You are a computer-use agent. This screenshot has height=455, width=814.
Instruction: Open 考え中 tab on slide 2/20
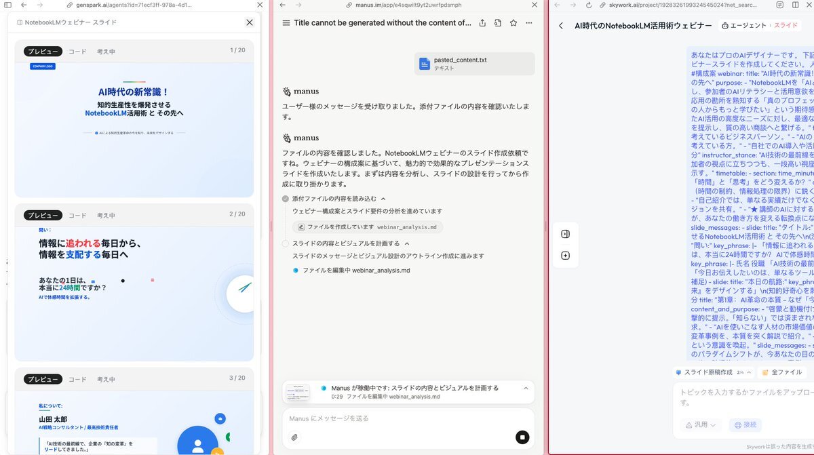click(x=106, y=215)
